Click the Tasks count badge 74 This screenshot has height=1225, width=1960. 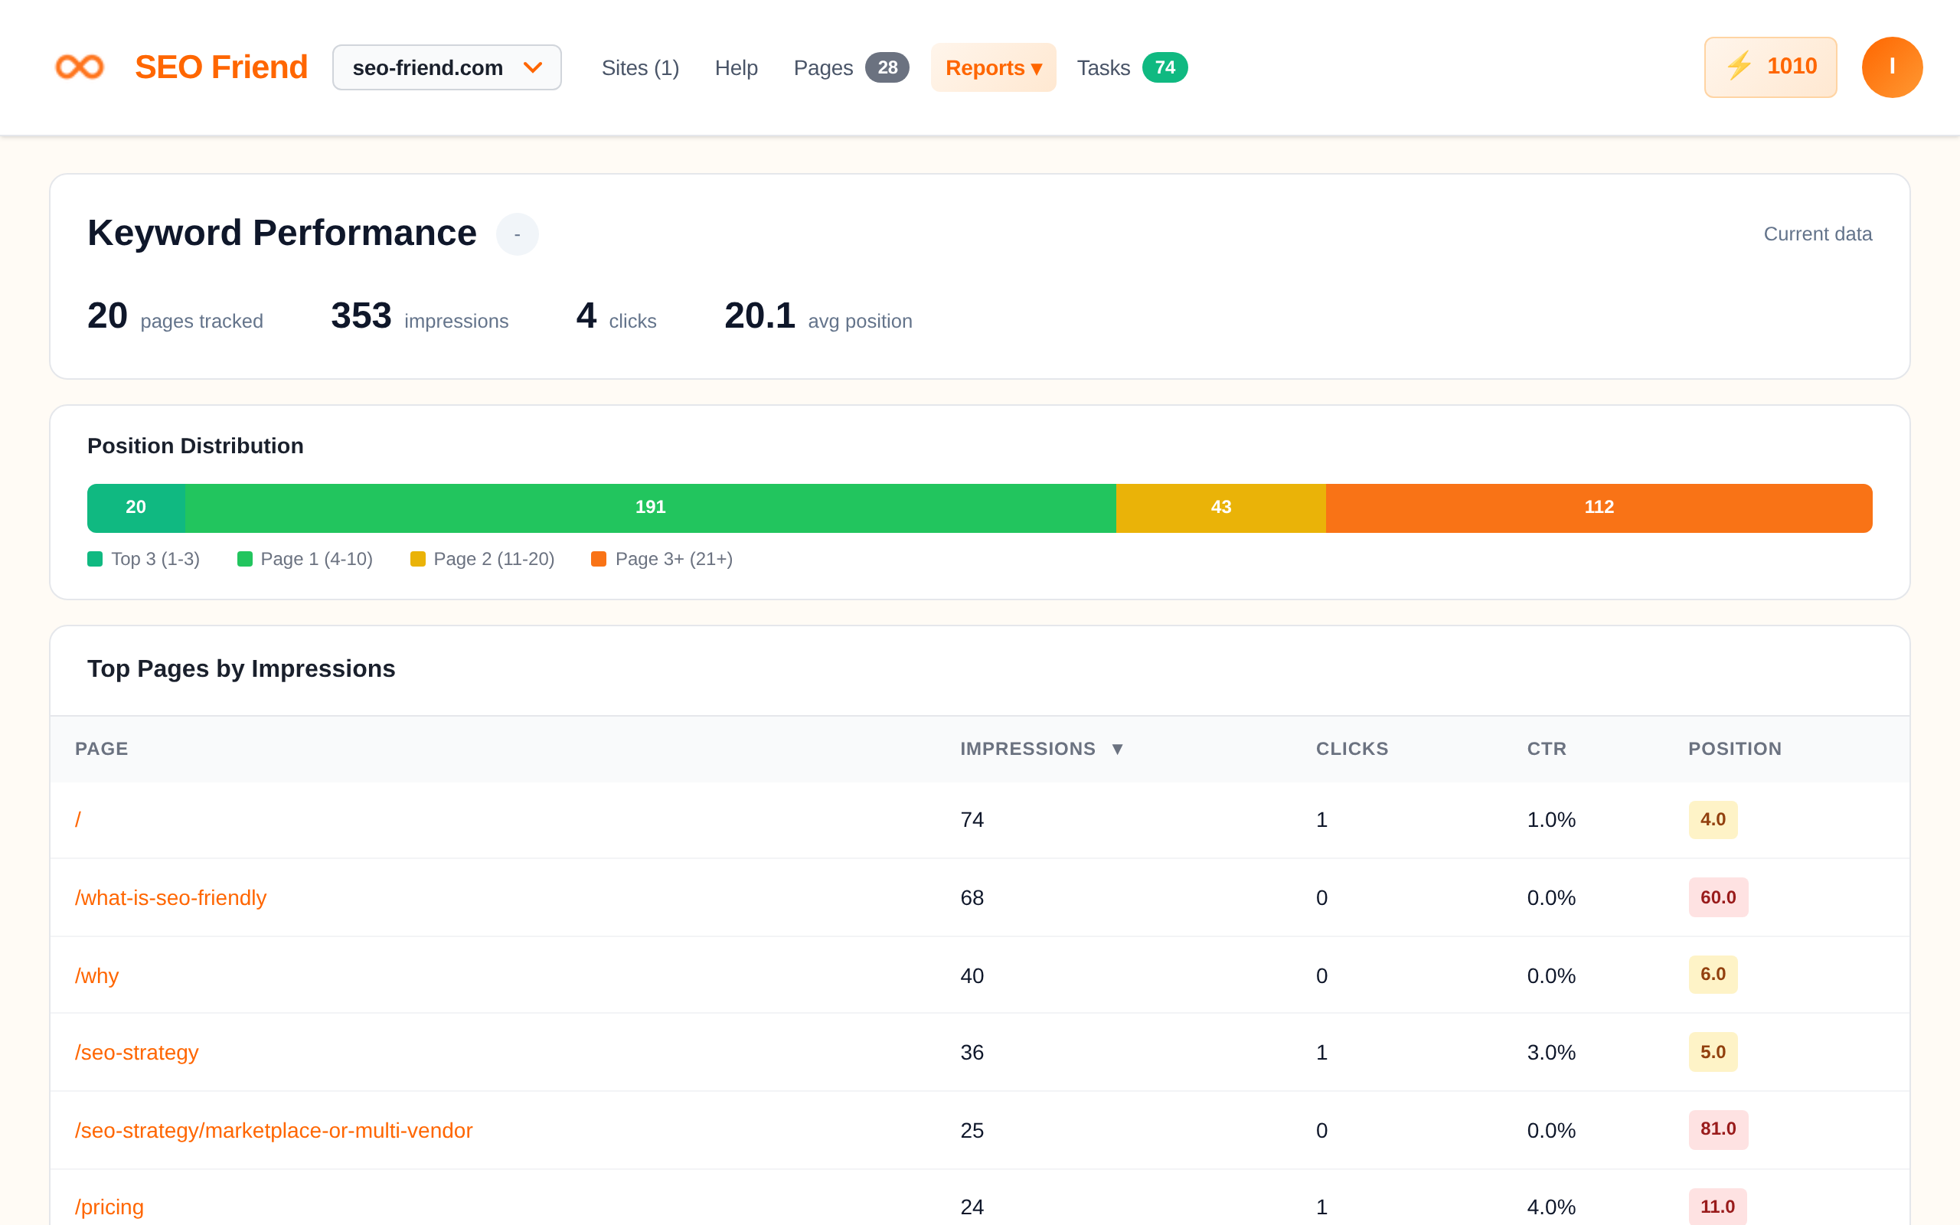point(1164,67)
